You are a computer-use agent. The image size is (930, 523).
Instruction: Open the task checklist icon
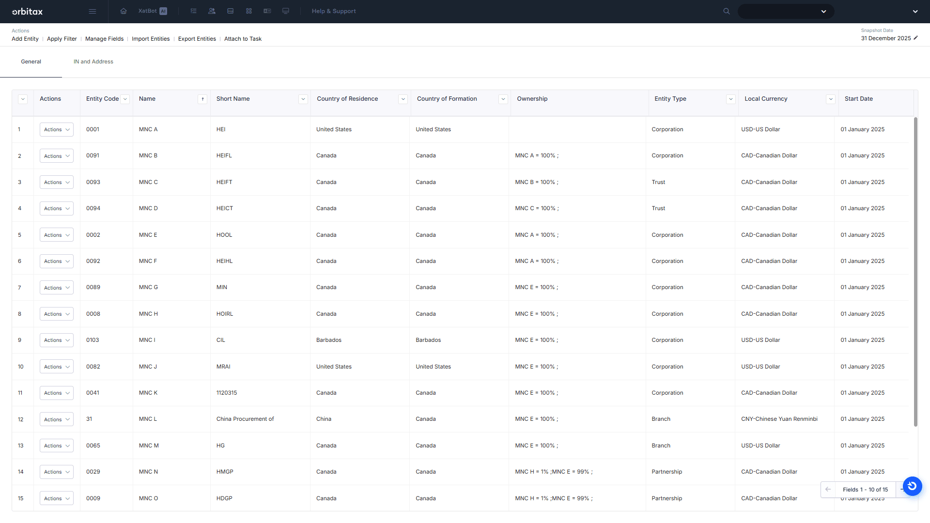pos(193,11)
